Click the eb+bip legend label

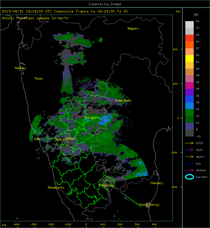[x=201, y=170]
